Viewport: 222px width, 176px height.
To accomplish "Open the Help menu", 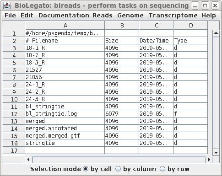I will coord(209,16).
